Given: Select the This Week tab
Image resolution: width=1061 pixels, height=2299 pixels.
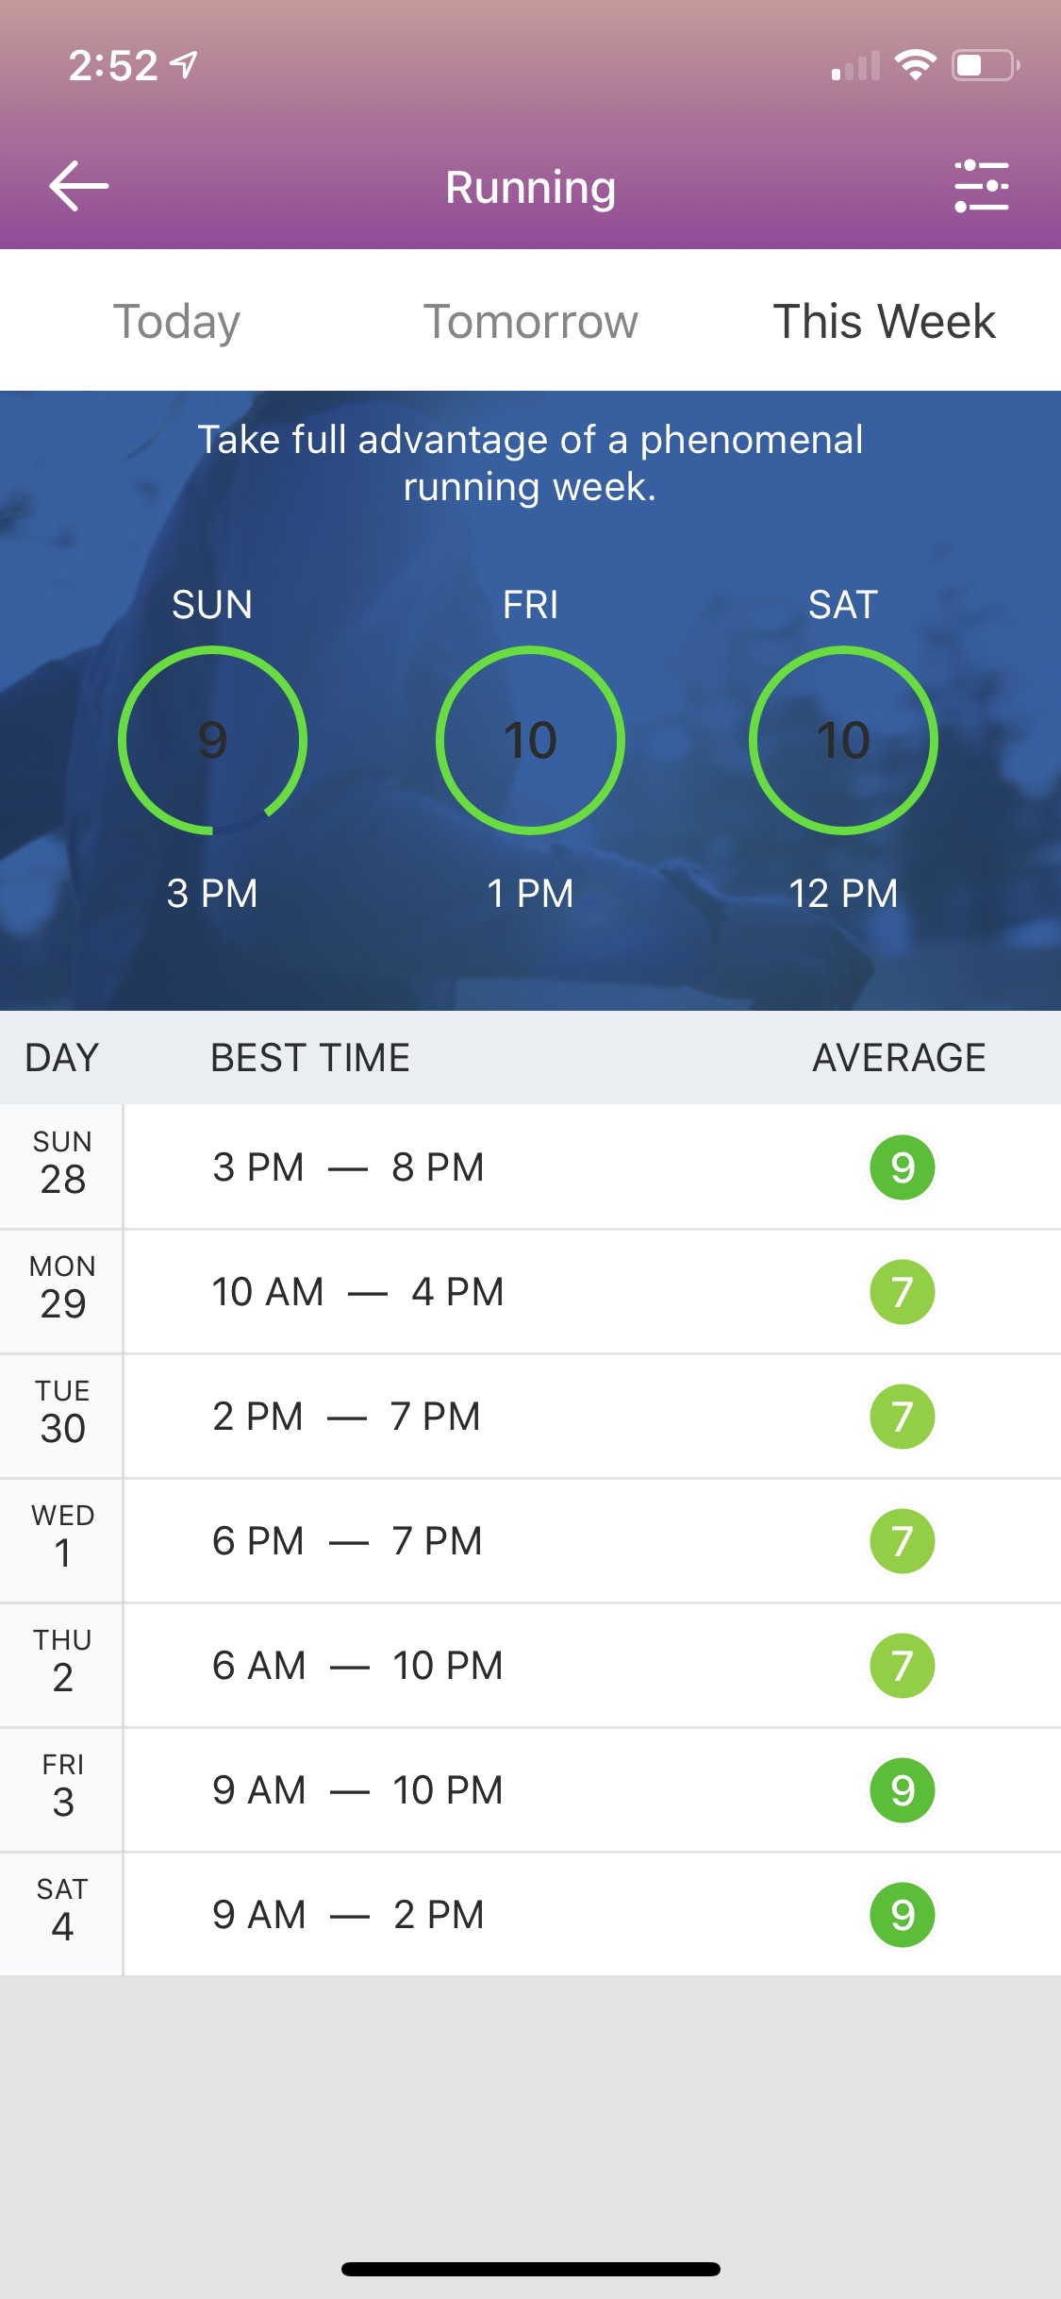Looking at the screenshot, I should 885,321.
